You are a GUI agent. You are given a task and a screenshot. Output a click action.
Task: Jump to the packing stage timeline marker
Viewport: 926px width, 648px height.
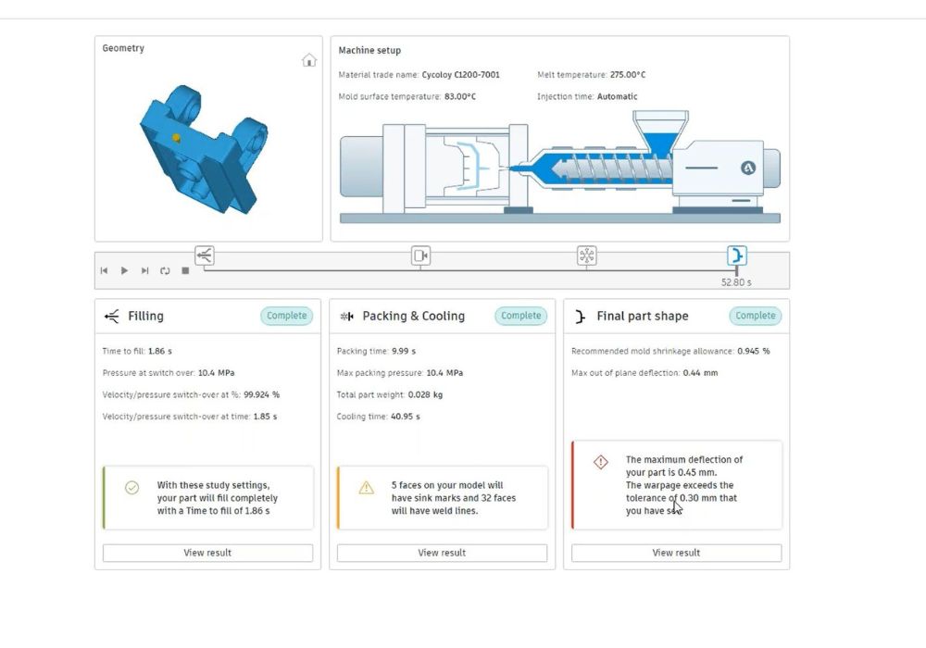420,255
